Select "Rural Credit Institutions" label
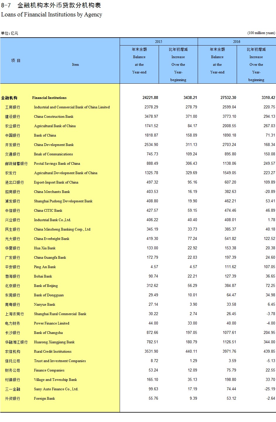 pos(53,352)
